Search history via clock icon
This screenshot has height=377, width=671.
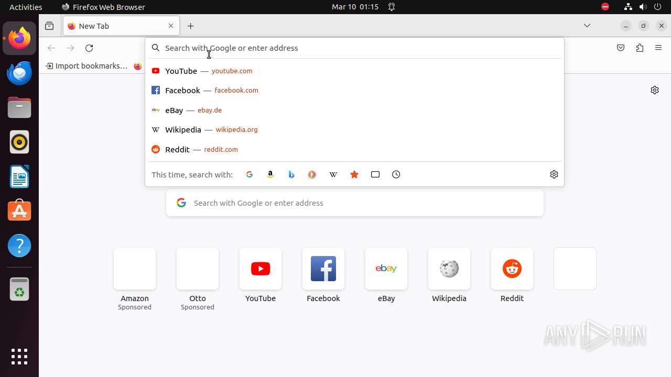click(x=396, y=174)
